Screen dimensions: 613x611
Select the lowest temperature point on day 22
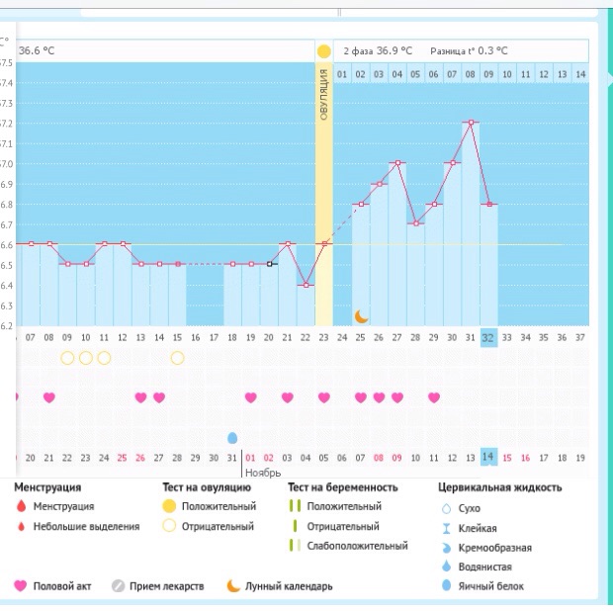306,285
